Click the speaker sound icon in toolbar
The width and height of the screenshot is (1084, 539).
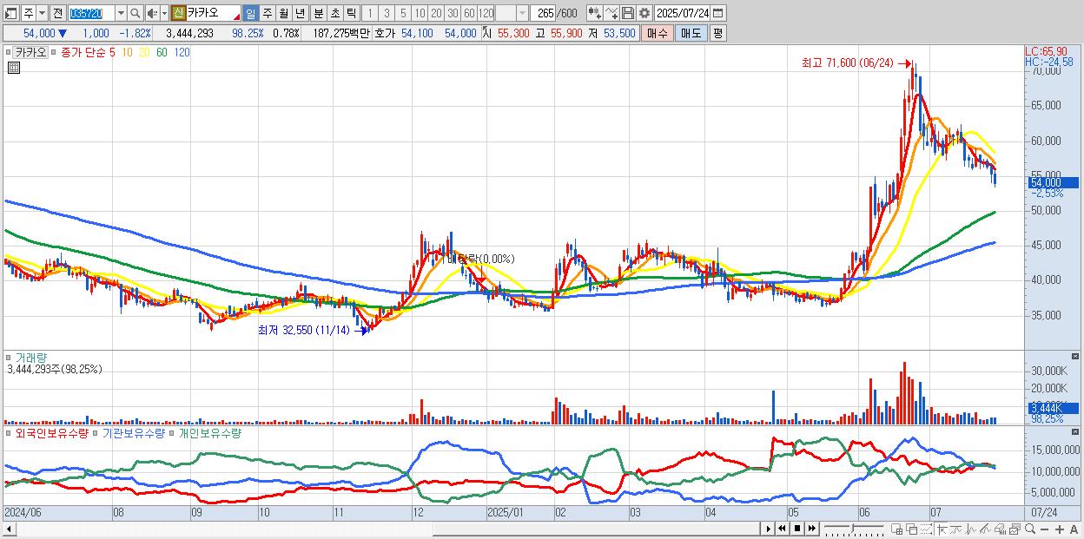(x=152, y=13)
